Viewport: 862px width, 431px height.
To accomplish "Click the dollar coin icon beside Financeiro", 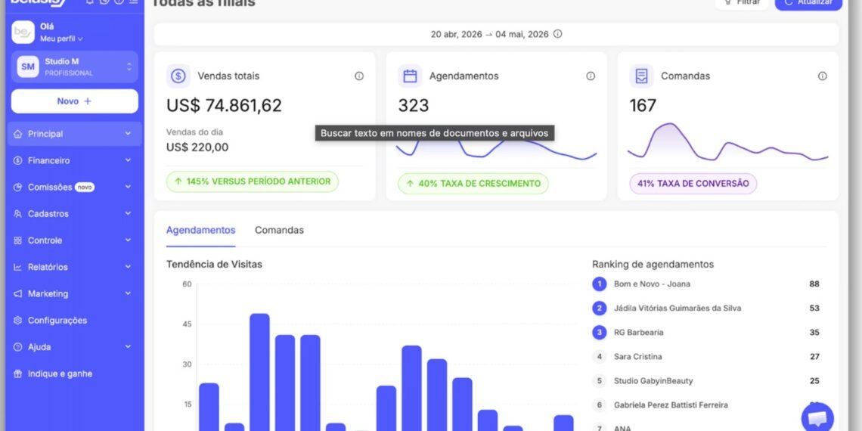I will [x=17, y=160].
